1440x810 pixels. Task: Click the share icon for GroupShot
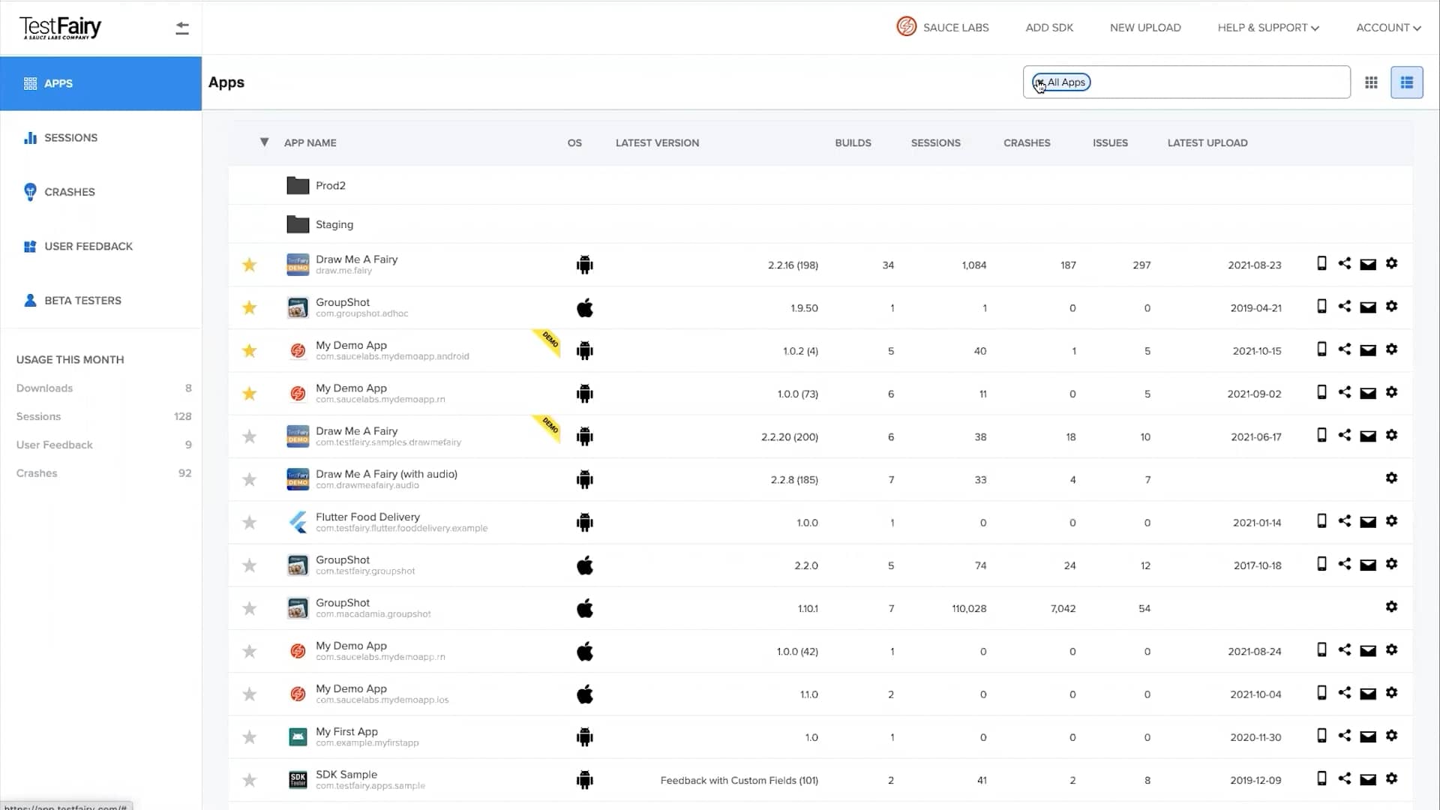[x=1345, y=307]
